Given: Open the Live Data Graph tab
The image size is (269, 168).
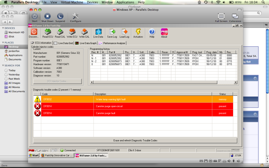Looking at the screenshot, I should click(86, 43).
